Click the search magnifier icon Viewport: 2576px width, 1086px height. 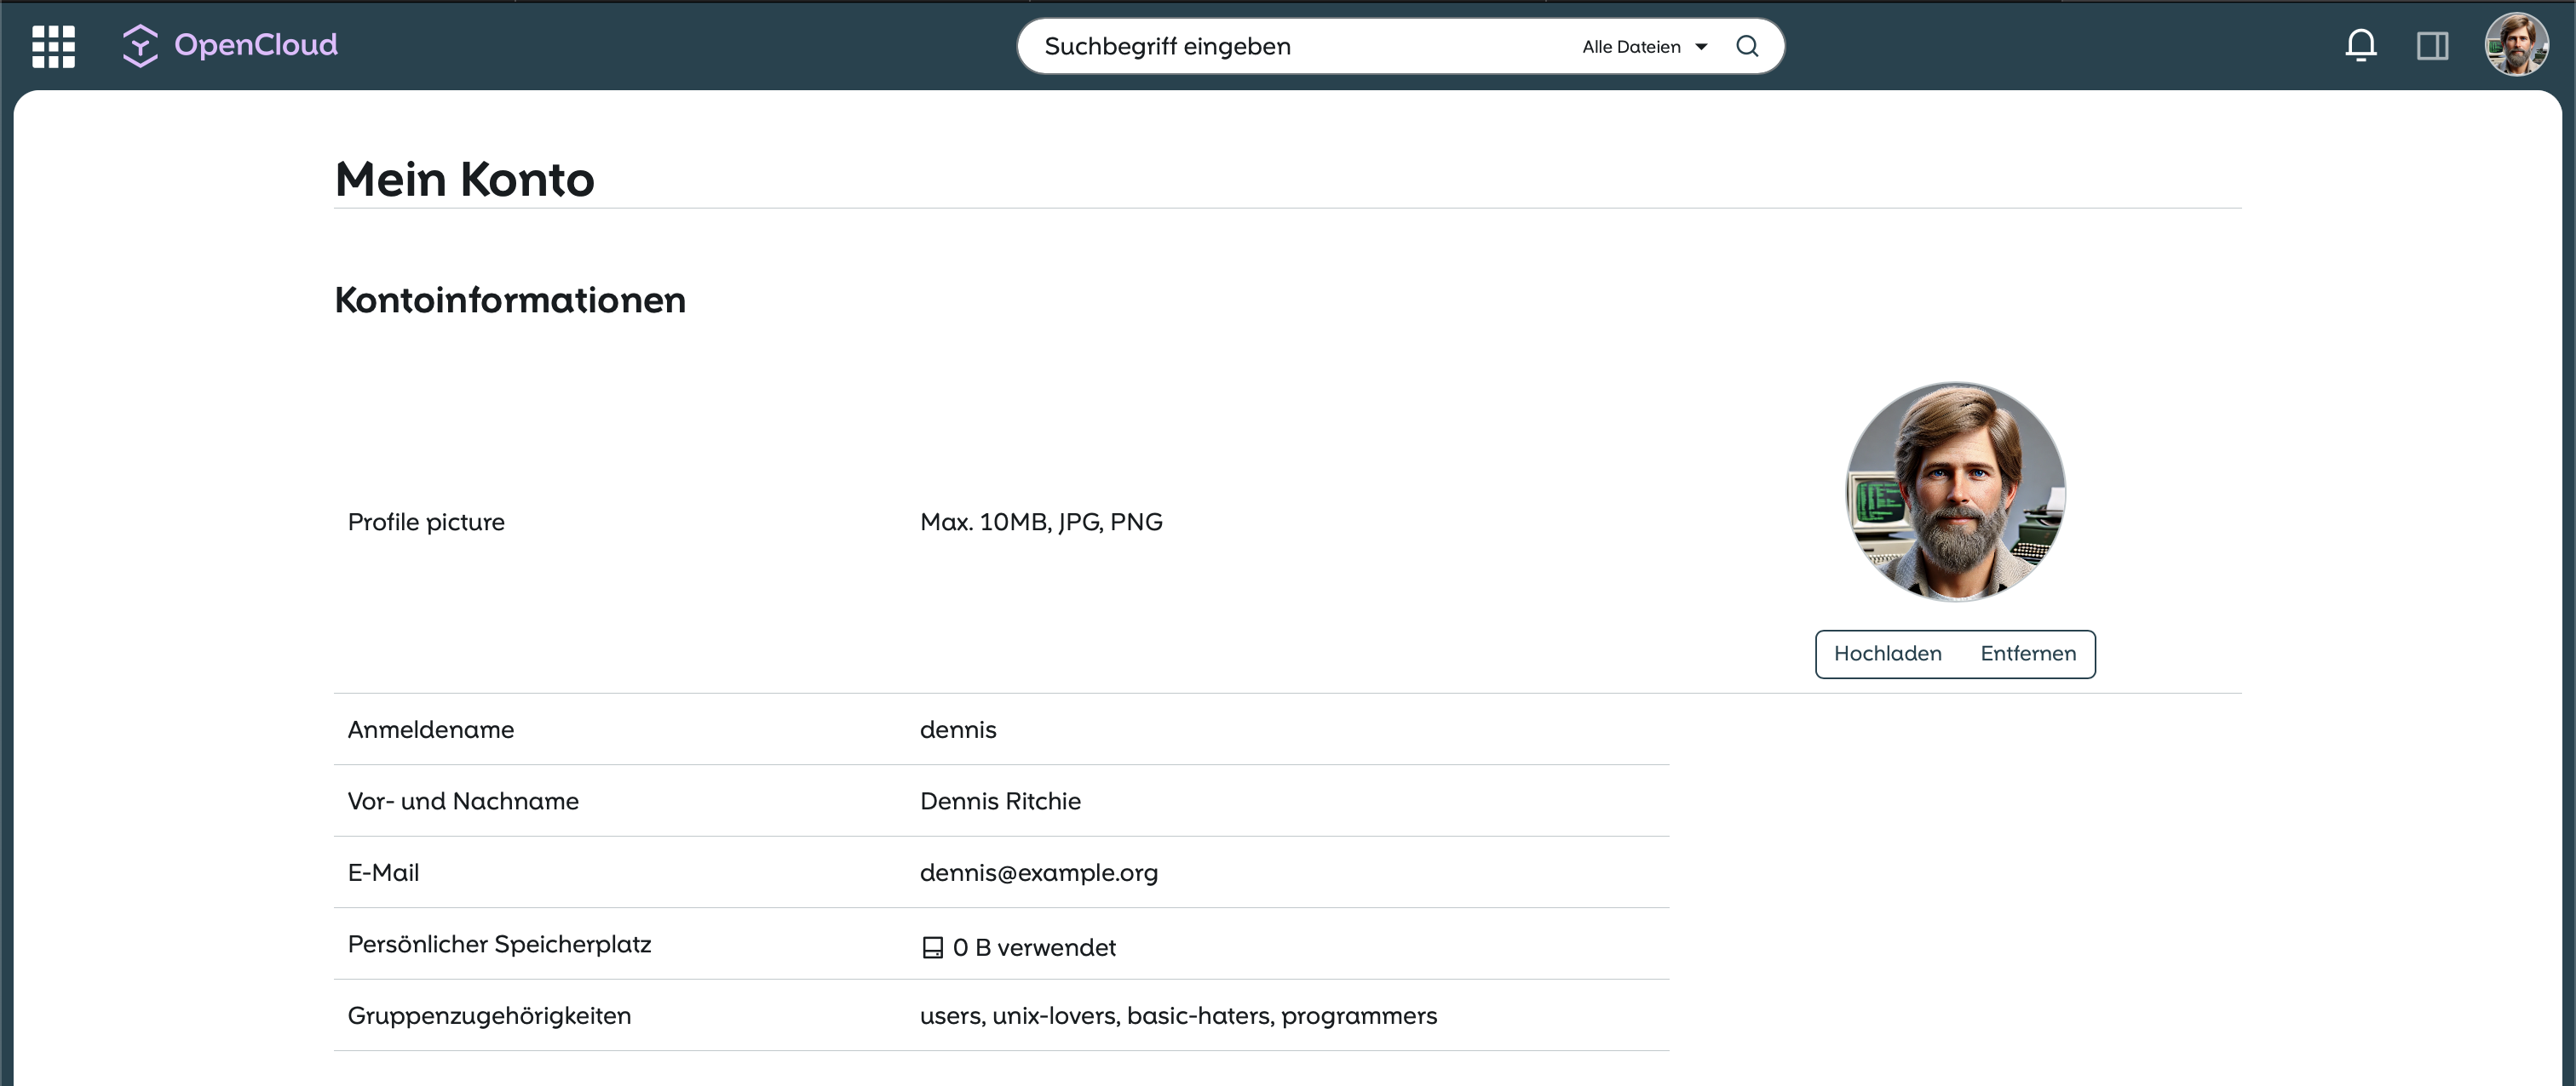(x=1746, y=46)
